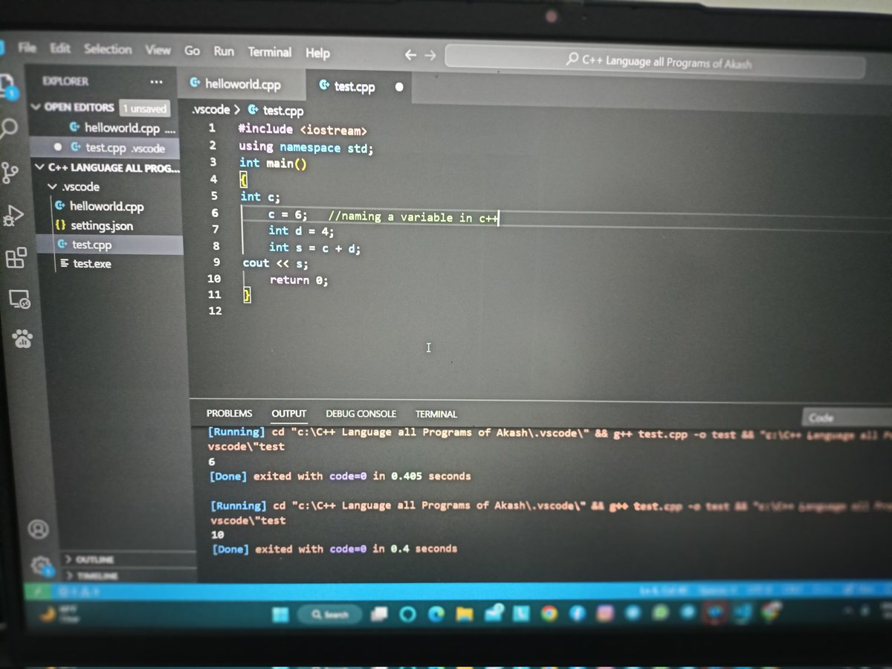Click the unsaved dot on test.cpp tab
Viewport: 892px width, 669px height.
click(399, 87)
